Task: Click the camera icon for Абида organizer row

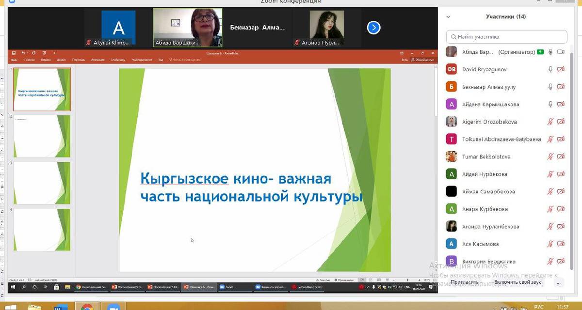Action: 561,52
